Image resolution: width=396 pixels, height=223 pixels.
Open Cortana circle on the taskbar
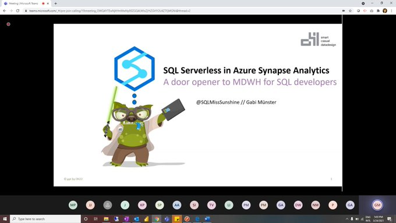click(86, 219)
